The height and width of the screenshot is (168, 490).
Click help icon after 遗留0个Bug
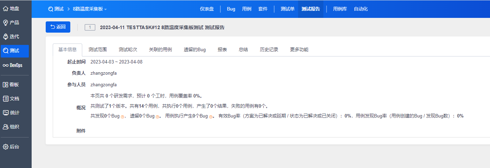click(x=157, y=117)
